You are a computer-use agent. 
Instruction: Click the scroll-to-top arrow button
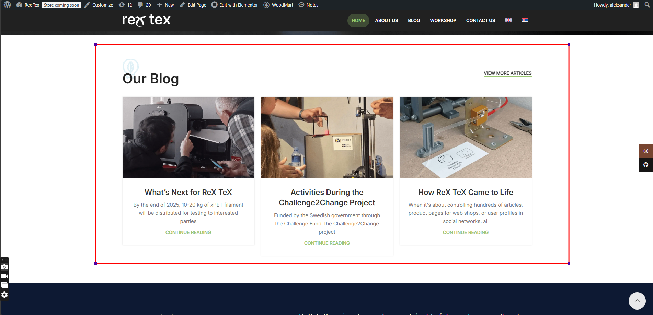(637, 301)
